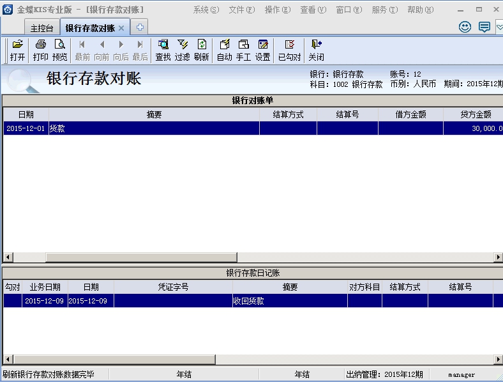Screen dimensions: 503x382
Task: Click the 贷方金额 column header
Action: [476, 114]
